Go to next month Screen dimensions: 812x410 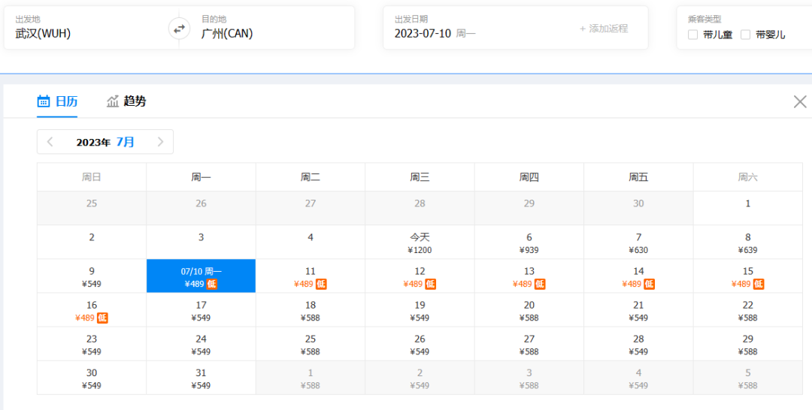(161, 142)
